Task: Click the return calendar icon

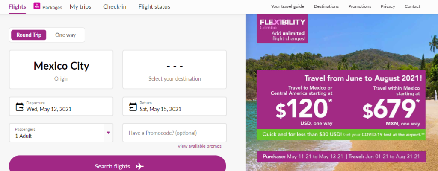Action: [133, 107]
